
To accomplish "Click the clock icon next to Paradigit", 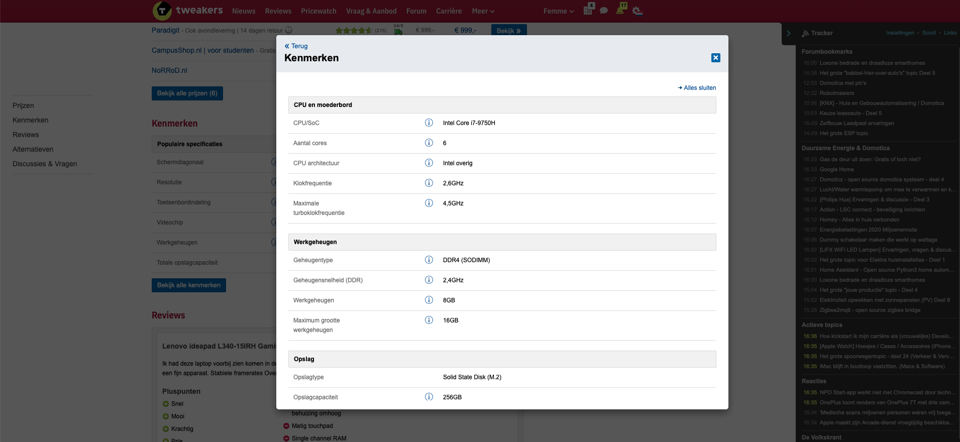I will [x=289, y=30].
